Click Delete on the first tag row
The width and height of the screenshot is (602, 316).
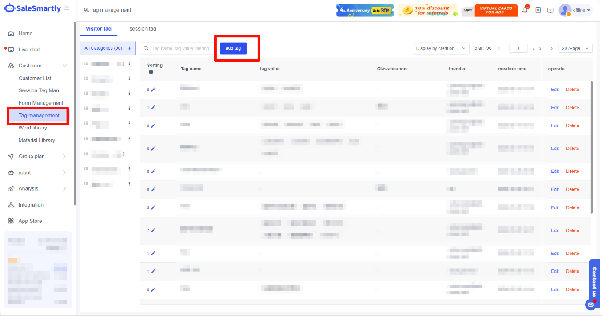point(572,90)
